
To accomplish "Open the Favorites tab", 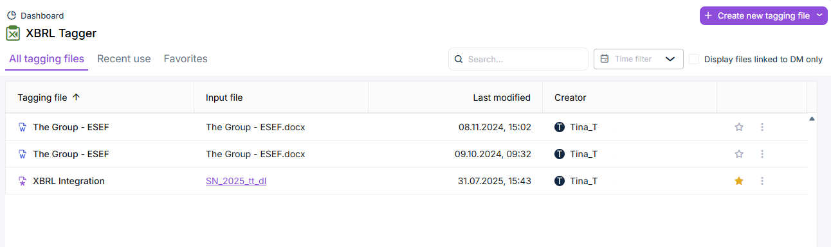I will click(186, 59).
